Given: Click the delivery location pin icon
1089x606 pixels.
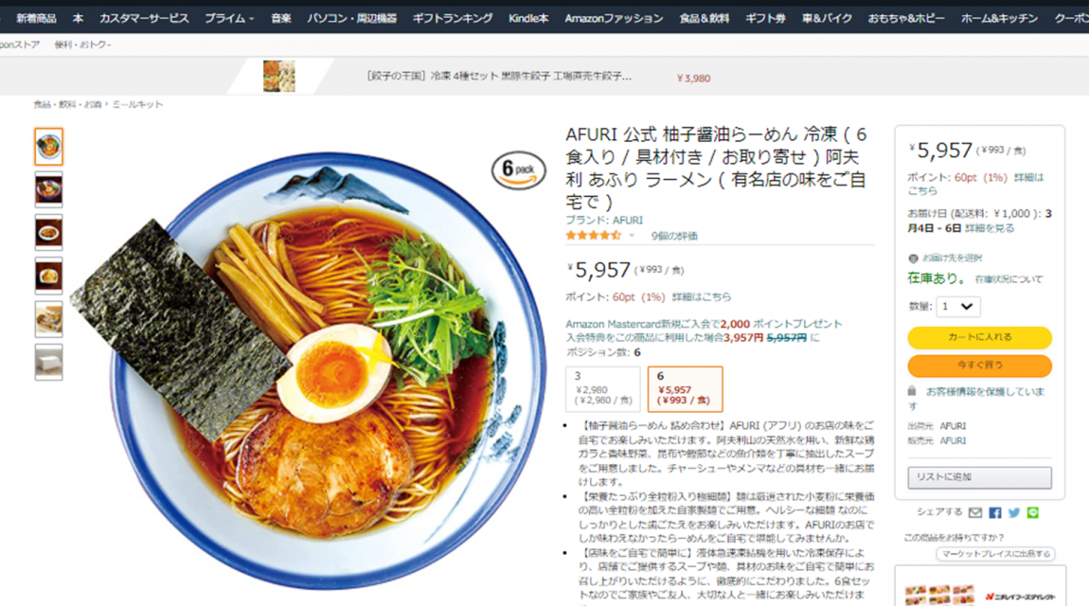Looking at the screenshot, I should (913, 258).
